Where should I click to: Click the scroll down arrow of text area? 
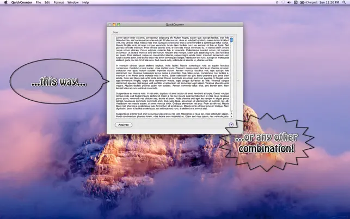231,117
